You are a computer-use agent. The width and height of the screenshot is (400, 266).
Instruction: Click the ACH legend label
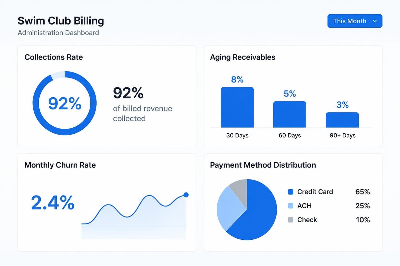(304, 206)
